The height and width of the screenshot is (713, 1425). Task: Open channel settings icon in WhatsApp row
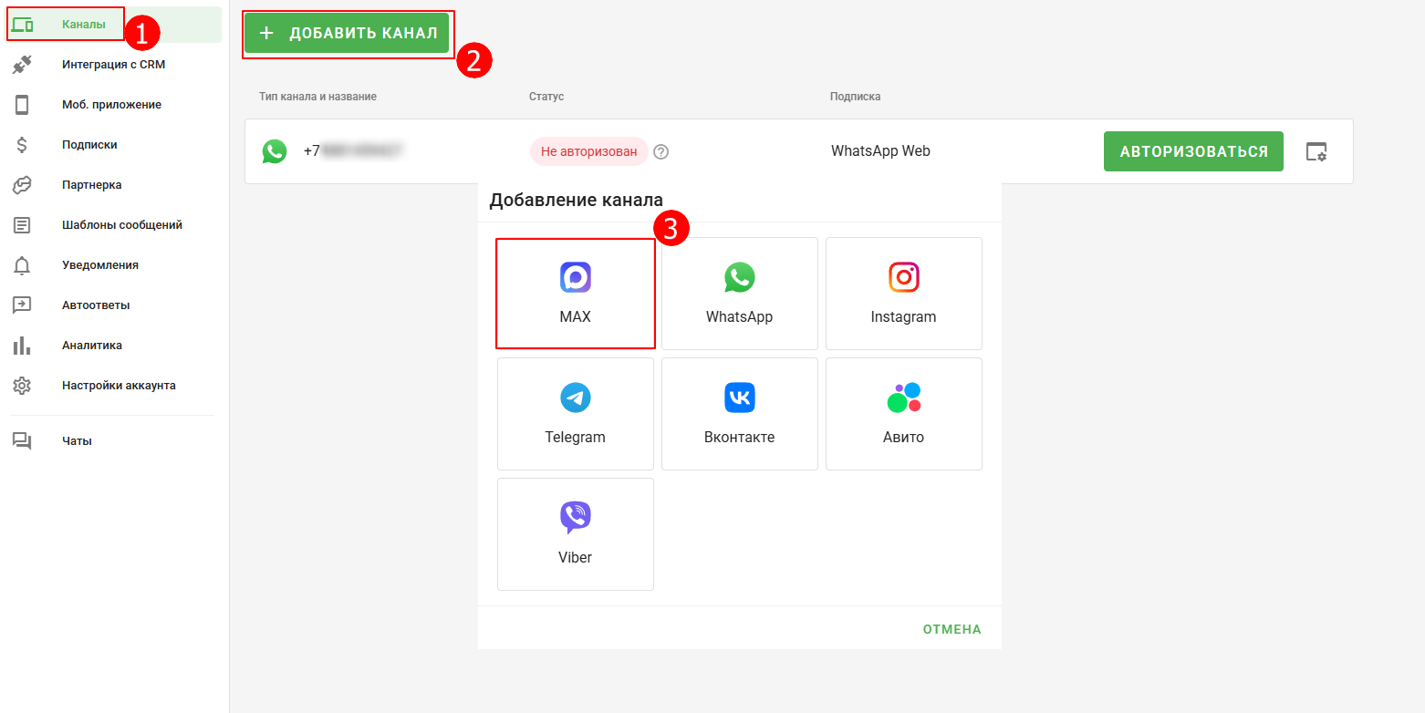(x=1316, y=151)
